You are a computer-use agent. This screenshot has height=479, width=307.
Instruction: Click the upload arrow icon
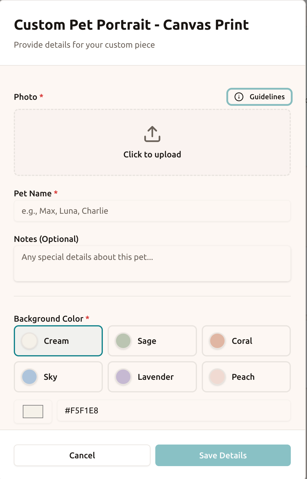(x=152, y=134)
